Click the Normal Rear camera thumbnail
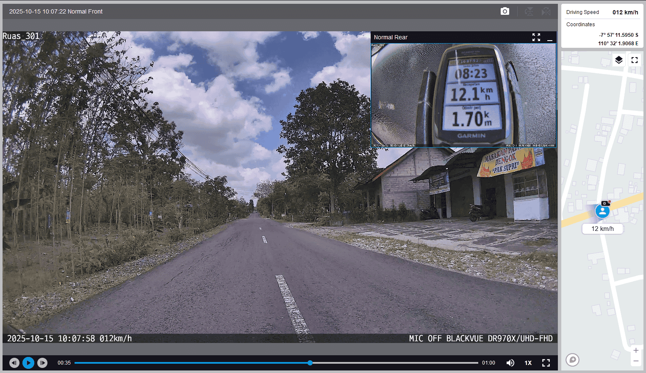The image size is (646, 373). coord(463,95)
